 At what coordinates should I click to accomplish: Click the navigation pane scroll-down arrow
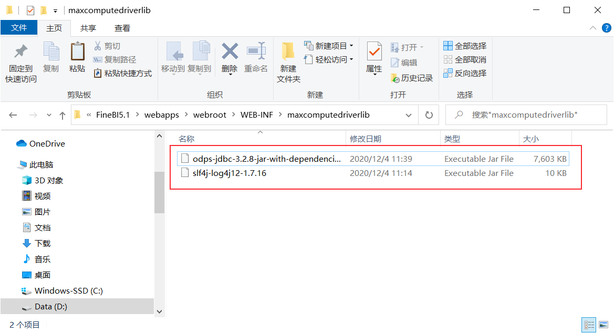(159, 311)
